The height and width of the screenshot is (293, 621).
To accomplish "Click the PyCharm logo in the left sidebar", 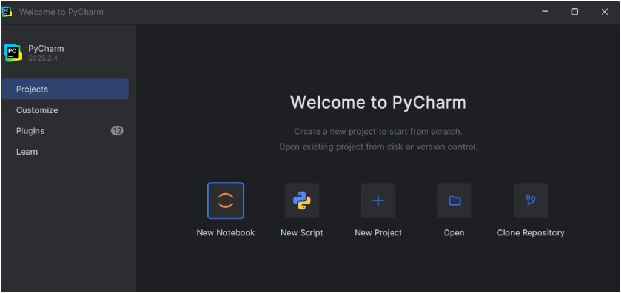I will (13, 53).
